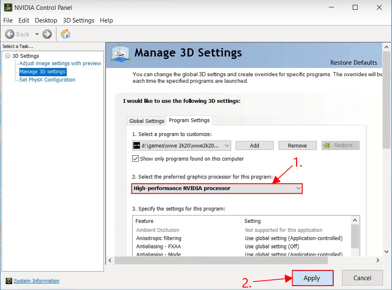Switch to the Global Settings tab
The height and width of the screenshot is (290, 392).
pos(146,121)
